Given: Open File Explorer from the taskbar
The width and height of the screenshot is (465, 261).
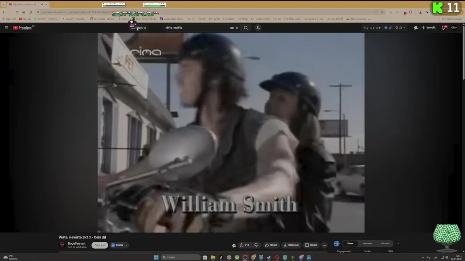Looking at the screenshot, I should tap(213, 257).
